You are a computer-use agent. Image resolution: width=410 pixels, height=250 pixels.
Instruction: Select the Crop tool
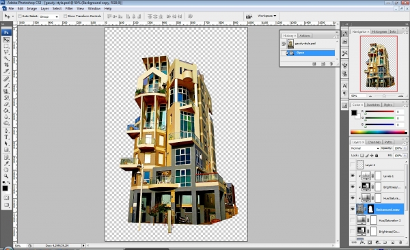[6, 65]
